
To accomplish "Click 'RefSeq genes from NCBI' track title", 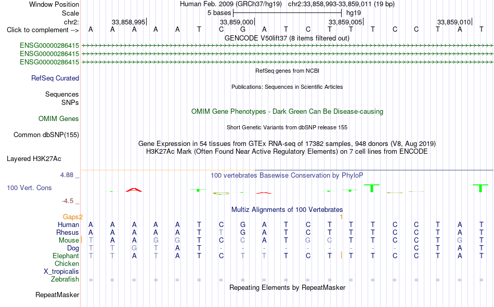I will pos(287,71).
